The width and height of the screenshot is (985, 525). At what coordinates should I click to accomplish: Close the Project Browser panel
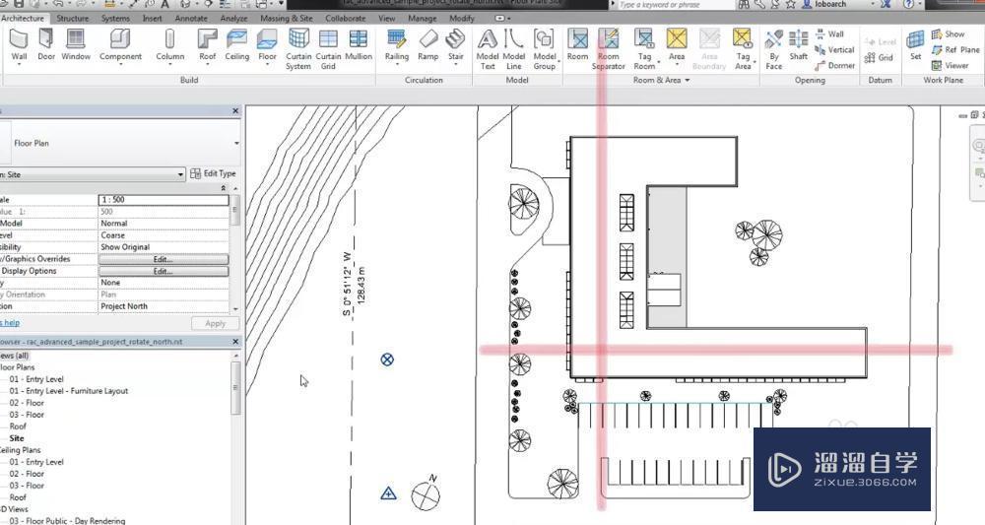point(235,342)
